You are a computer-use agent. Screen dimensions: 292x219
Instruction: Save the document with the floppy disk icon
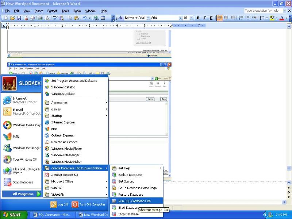(19, 18)
